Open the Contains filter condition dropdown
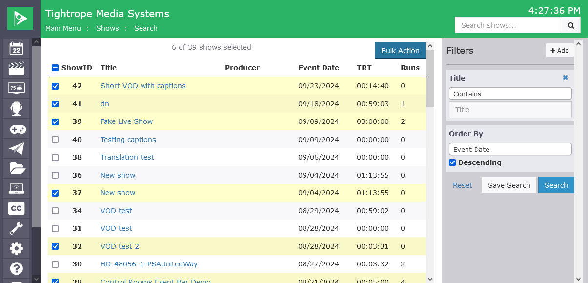The width and height of the screenshot is (588, 283). click(x=510, y=94)
